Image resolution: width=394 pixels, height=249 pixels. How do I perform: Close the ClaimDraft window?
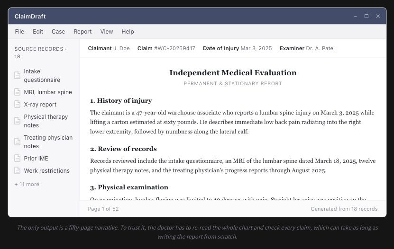tap(378, 16)
